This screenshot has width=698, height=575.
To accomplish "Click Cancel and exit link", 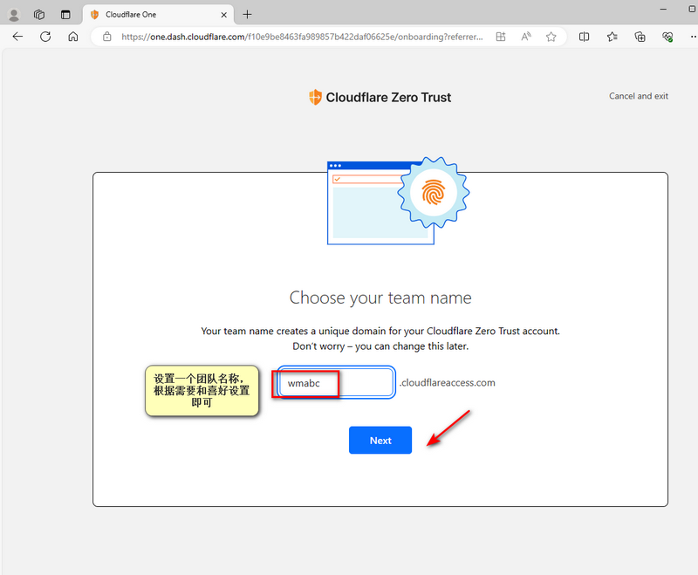I will [639, 96].
